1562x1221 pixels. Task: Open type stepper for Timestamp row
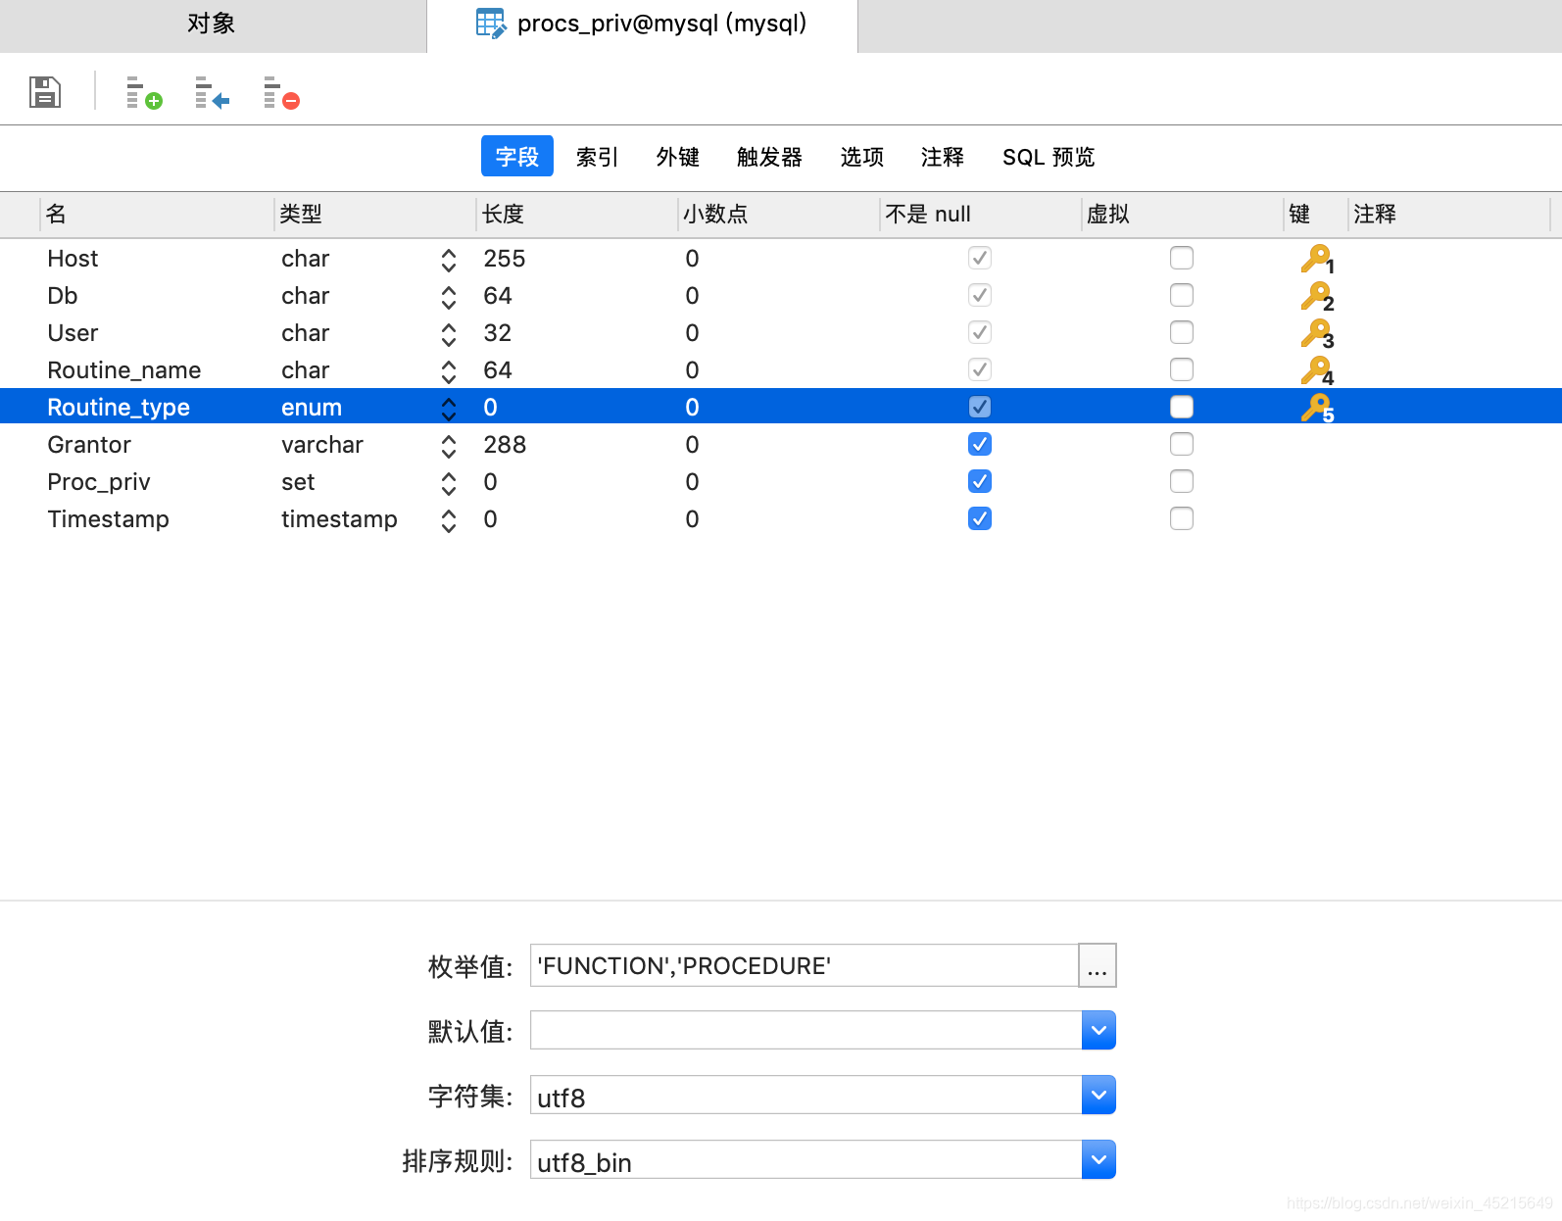(x=449, y=520)
